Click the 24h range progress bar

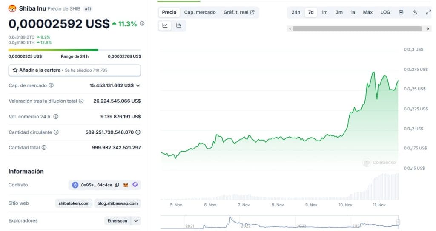point(75,50)
